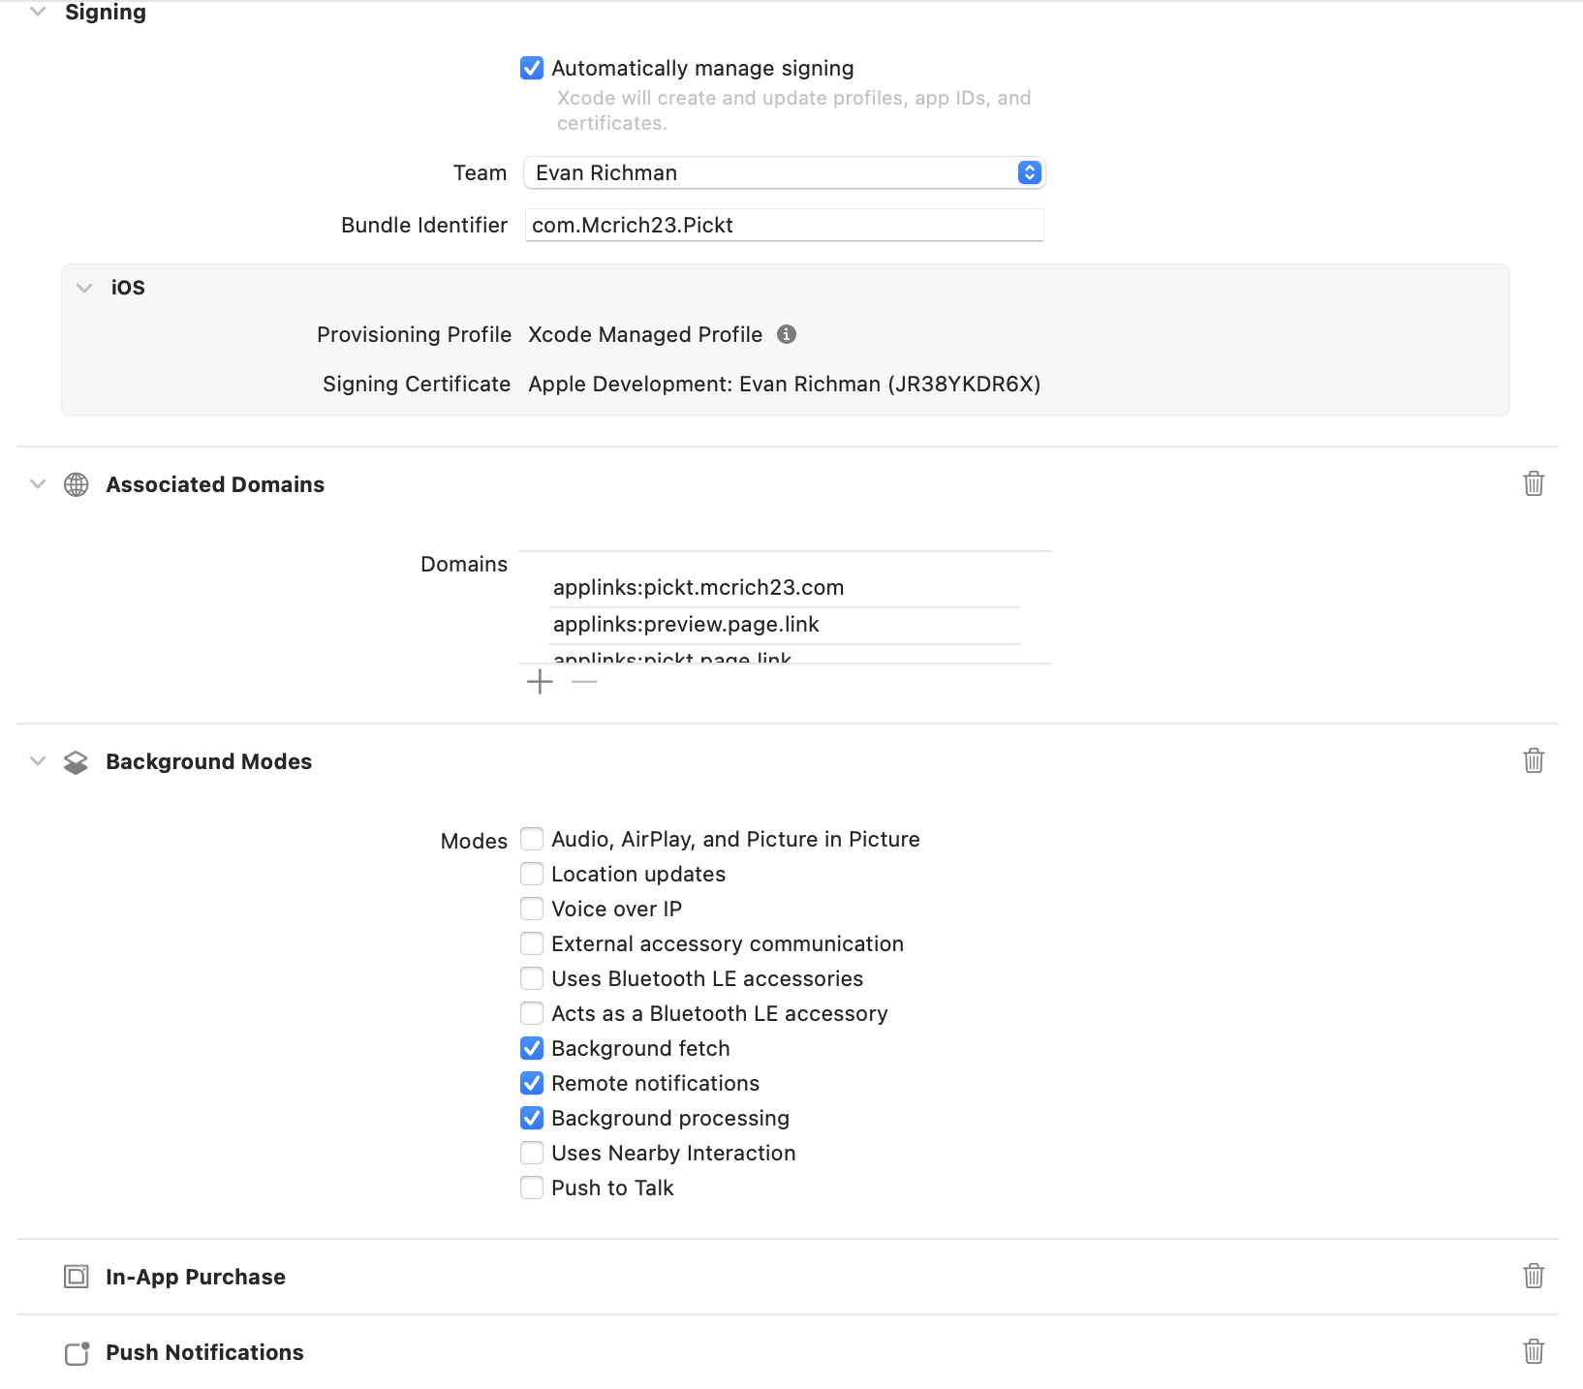Enable the Push to Talk mode
Image resolution: width=1583 pixels, height=1389 pixels.
click(x=532, y=1188)
